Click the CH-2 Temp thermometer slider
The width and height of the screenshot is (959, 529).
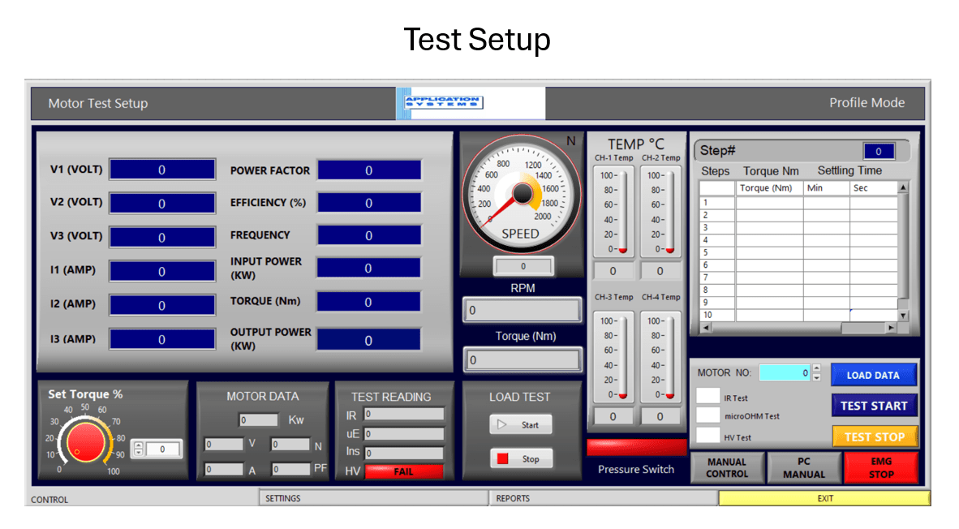[x=670, y=213]
